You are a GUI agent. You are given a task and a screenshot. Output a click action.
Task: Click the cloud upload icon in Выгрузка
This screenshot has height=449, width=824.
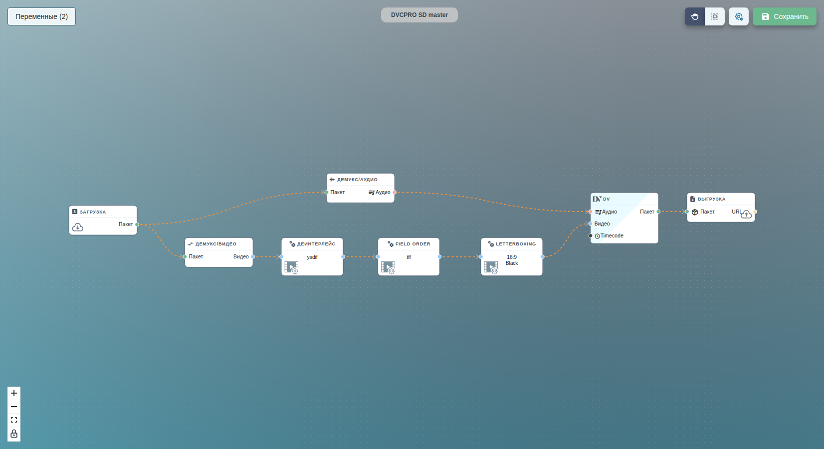click(x=746, y=215)
